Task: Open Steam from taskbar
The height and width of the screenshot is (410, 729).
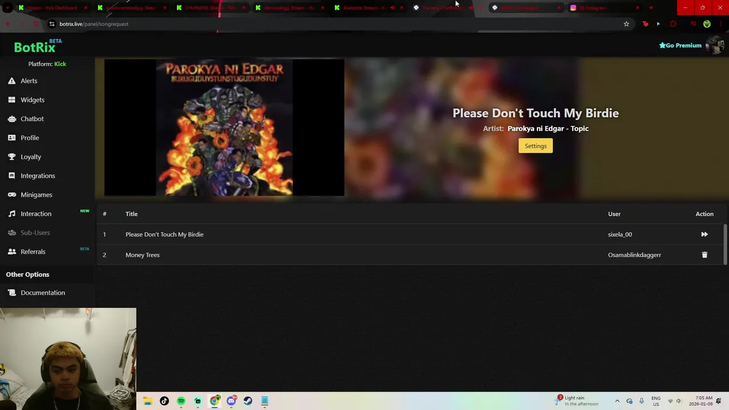Action: [248, 401]
